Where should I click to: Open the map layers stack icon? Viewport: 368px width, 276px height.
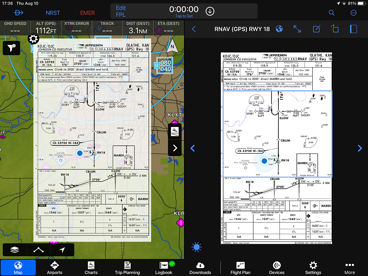tap(15, 250)
